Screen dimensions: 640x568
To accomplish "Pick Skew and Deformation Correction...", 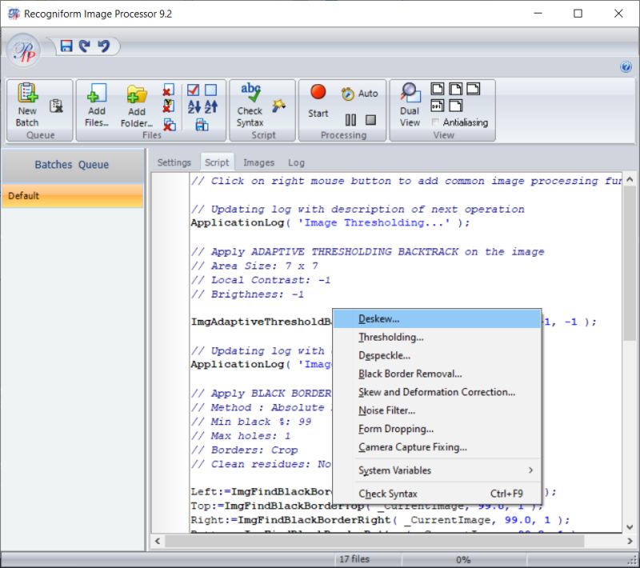I will pyautogui.click(x=437, y=392).
